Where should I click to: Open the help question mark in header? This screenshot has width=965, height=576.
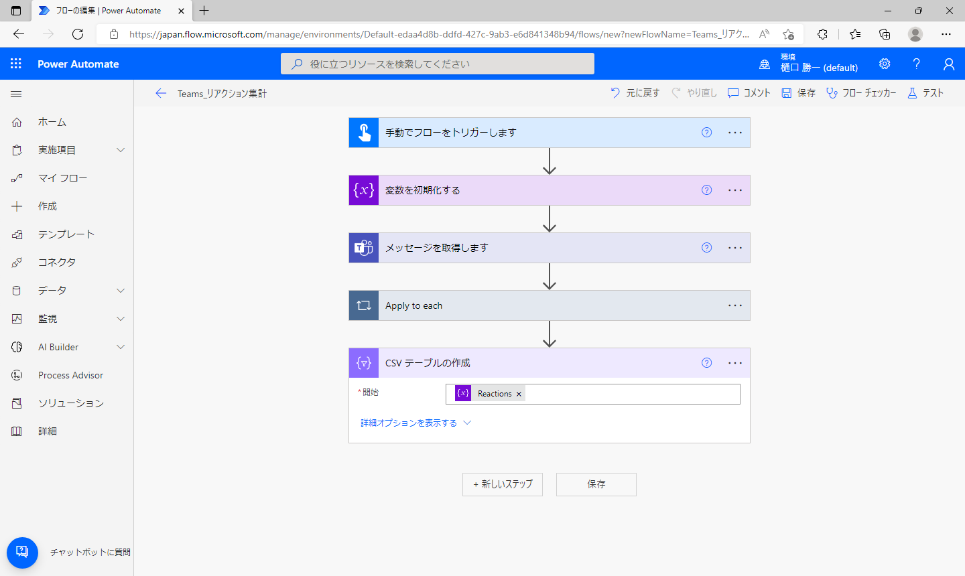pyautogui.click(x=917, y=64)
